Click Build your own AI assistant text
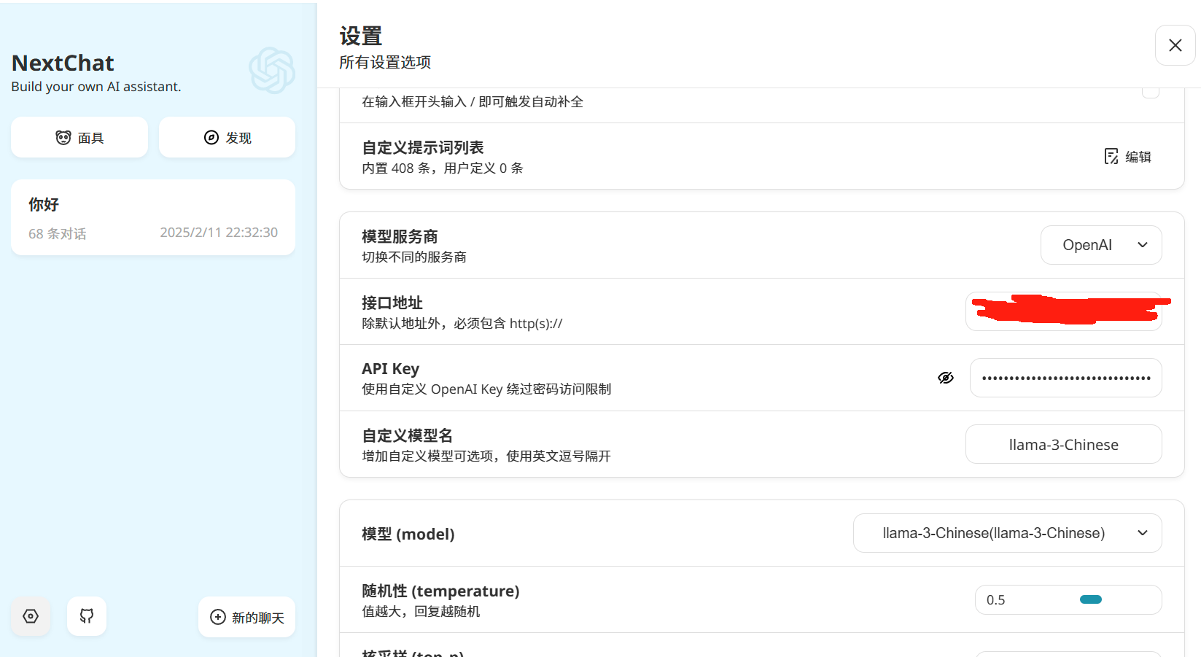Viewport: 1201px width, 657px height. point(96,87)
